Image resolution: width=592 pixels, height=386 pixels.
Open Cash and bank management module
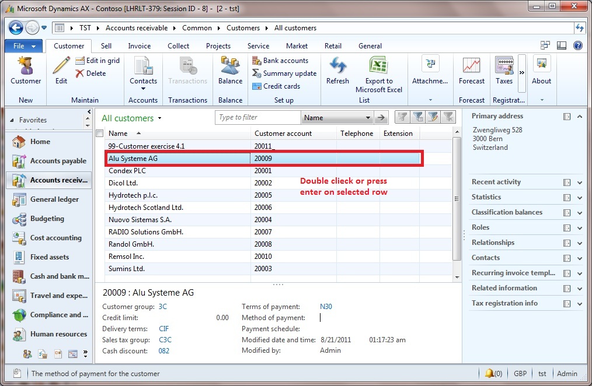[x=48, y=276]
